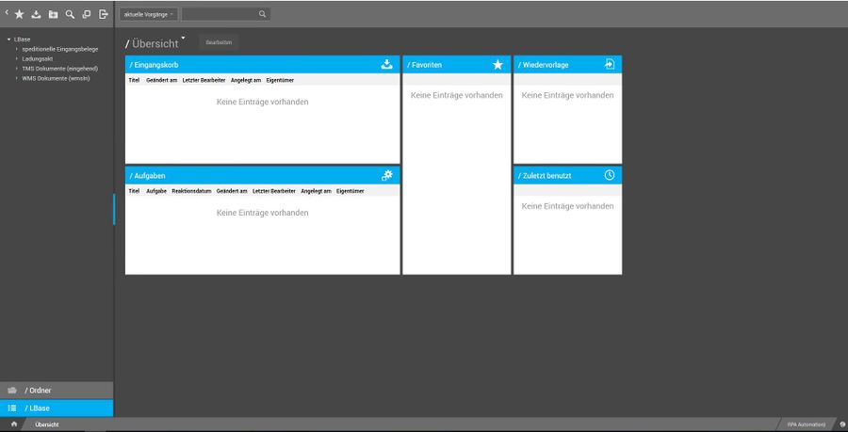Screen dimensions: 848x432
Task: Click the new folder toolbar icon
Action: [53, 14]
